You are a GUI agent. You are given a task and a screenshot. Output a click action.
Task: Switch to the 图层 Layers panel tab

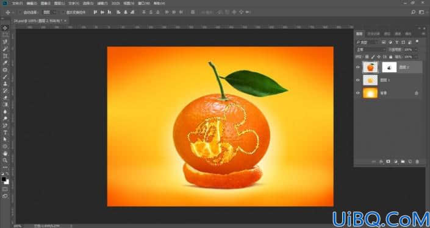point(359,33)
